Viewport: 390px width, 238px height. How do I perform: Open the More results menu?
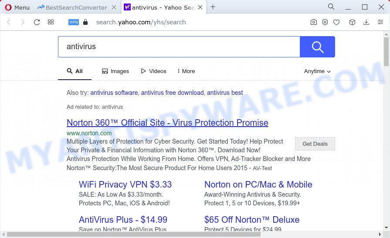coord(186,71)
